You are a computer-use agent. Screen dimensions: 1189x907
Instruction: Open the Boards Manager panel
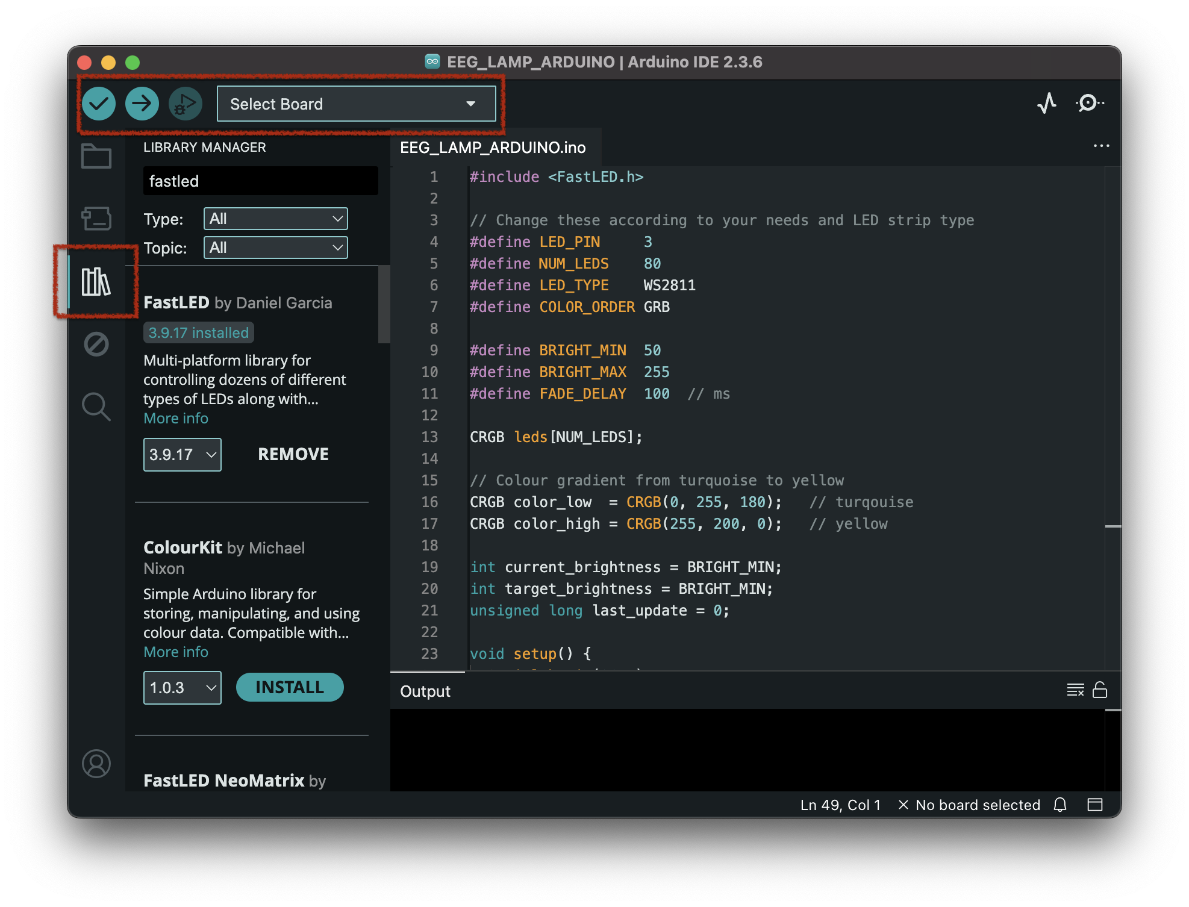click(96, 219)
